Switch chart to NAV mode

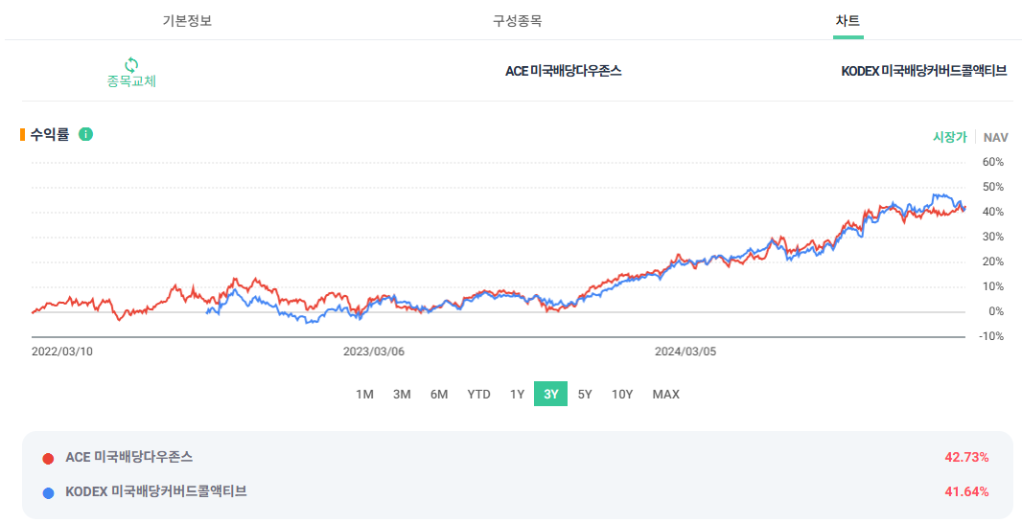(x=995, y=137)
